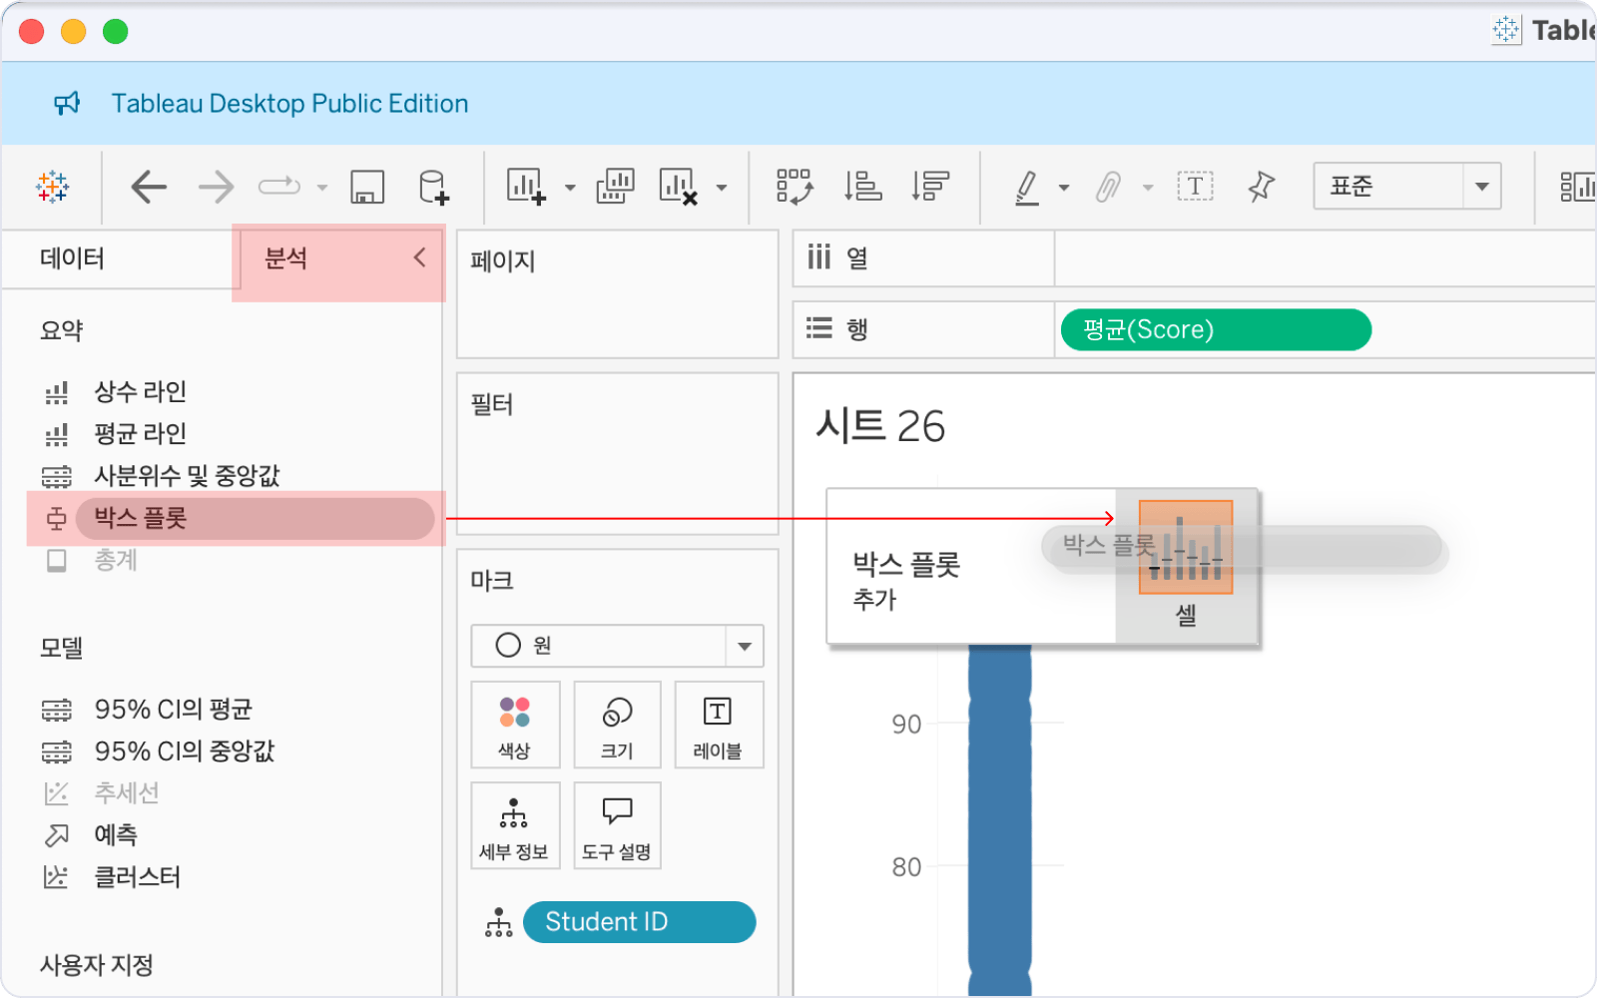
Task: Click the Student ID pill on Marks
Action: [x=639, y=922]
